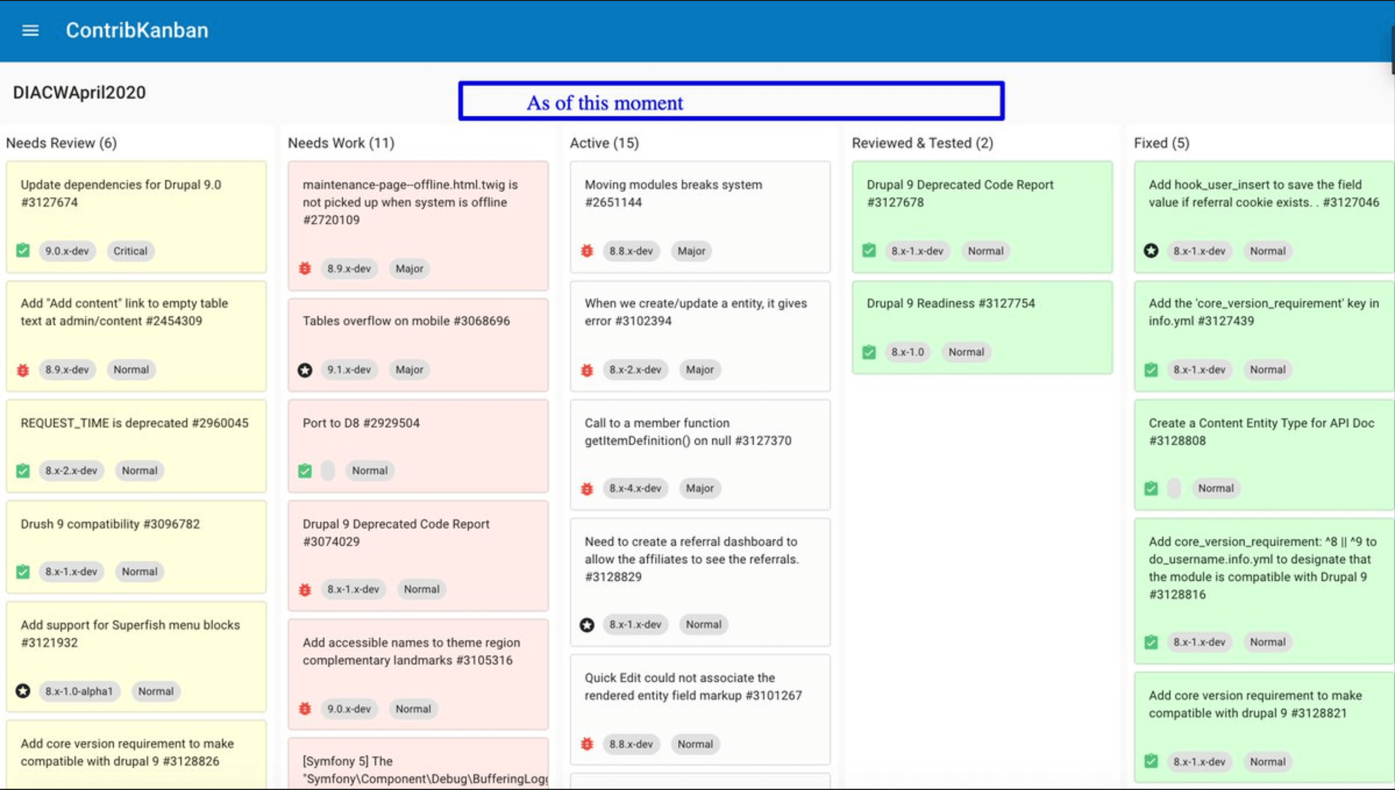Image resolution: width=1395 pixels, height=790 pixels.
Task: Click the Critical priority chip
Action: coord(130,251)
